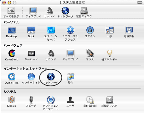This screenshot has height=113, width=144.
Task: Open the ColorSync preferences
Action: click(12, 53)
